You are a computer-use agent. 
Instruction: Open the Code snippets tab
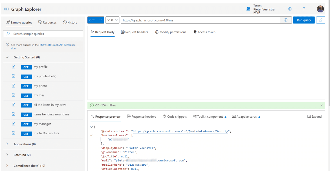(x=175, y=117)
